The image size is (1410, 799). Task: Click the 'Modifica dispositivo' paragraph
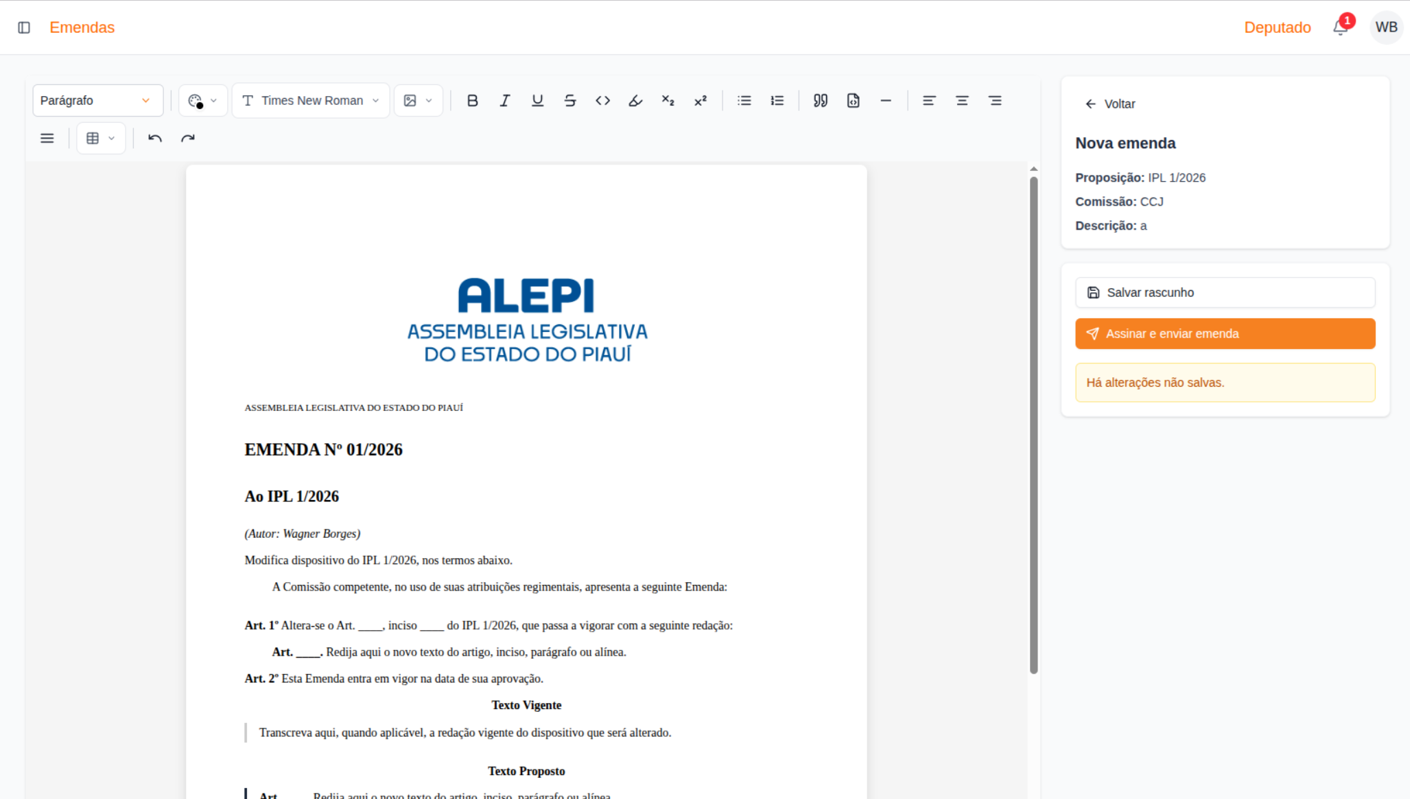click(x=378, y=560)
